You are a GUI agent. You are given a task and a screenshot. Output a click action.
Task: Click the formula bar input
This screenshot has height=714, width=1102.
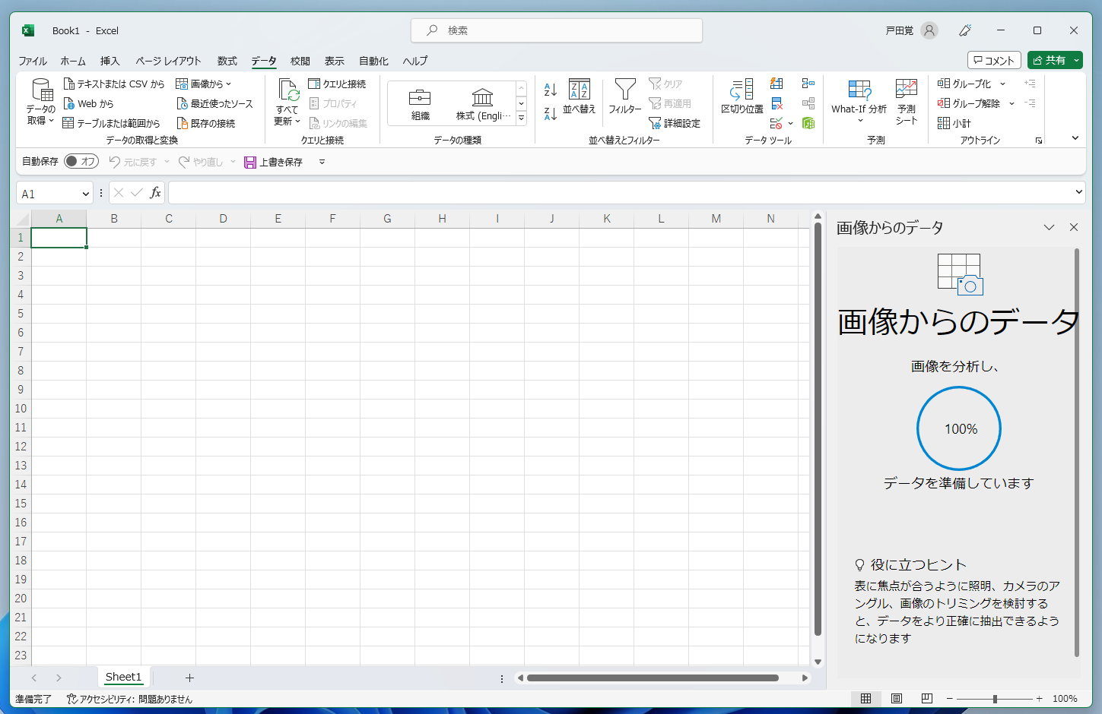tap(621, 193)
